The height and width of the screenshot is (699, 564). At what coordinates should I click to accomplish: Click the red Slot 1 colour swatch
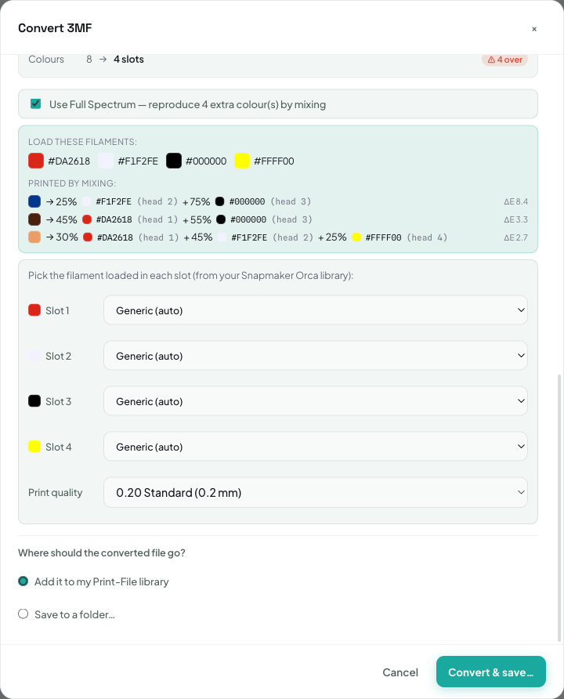[x=34, y=310]
